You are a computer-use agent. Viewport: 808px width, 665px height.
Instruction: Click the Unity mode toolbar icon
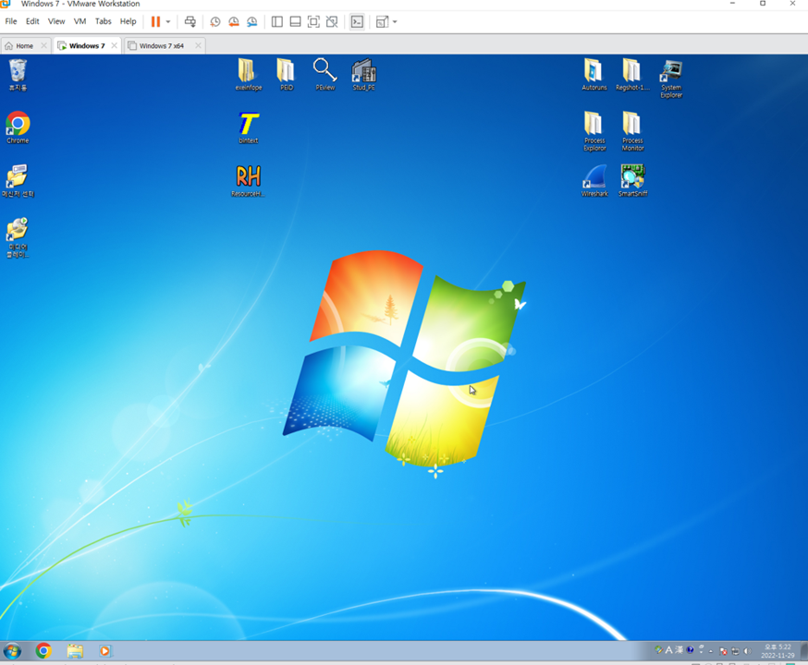click(x=332, y=21)
